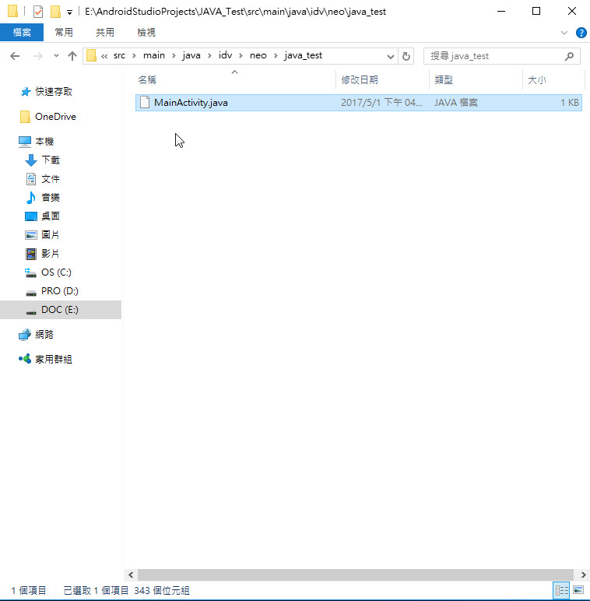Viewport: 590px width, 601px height.
Task: Switch to details view icon
Action: pos(561,590)
